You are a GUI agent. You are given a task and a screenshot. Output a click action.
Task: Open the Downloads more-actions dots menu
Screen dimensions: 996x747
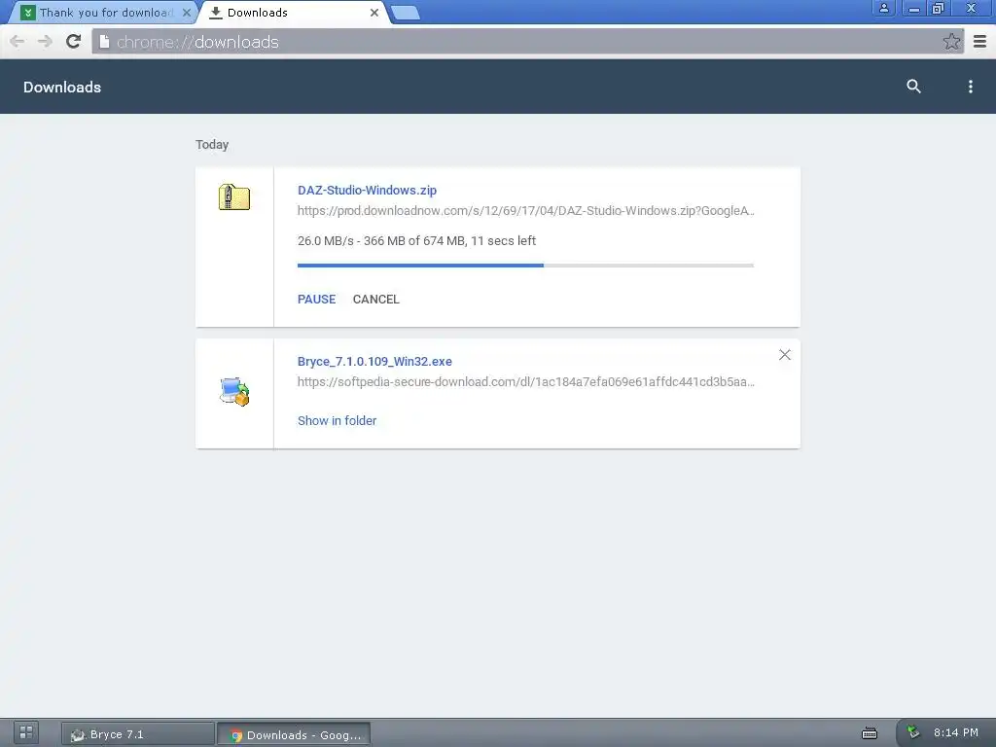(x=970, y=87)
